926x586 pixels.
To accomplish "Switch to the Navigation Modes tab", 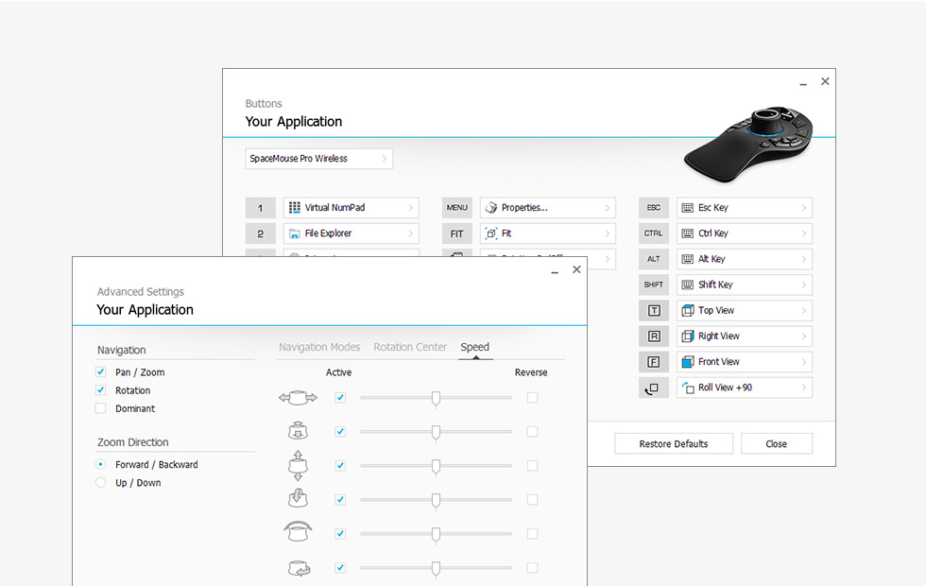I will (x=319, y=347).
